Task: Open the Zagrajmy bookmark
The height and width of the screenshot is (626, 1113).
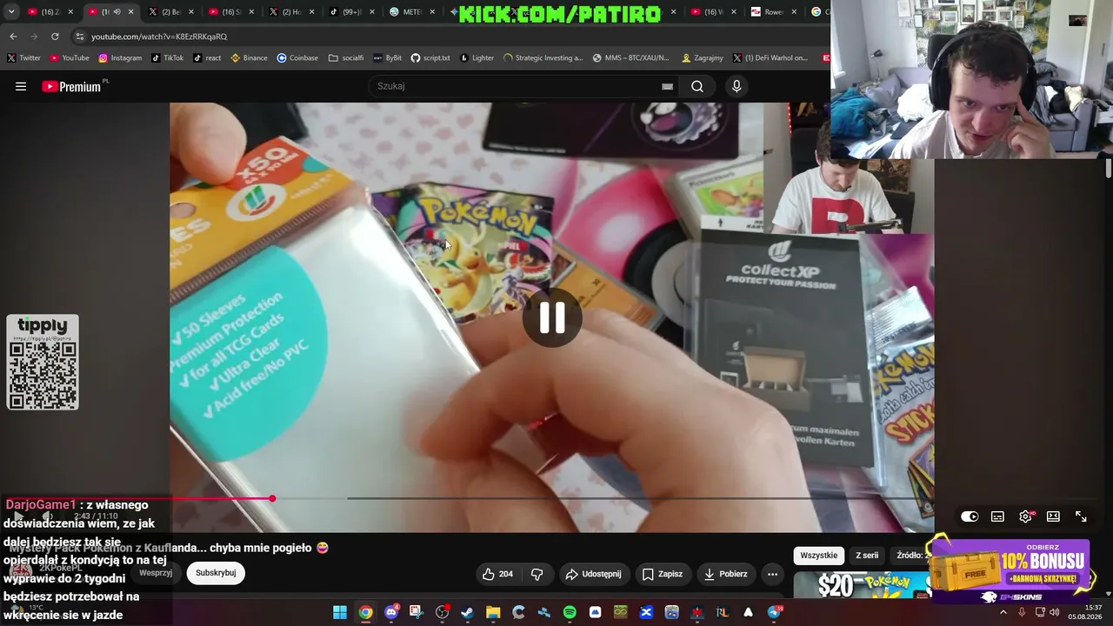Action: (x=703, y=58)
